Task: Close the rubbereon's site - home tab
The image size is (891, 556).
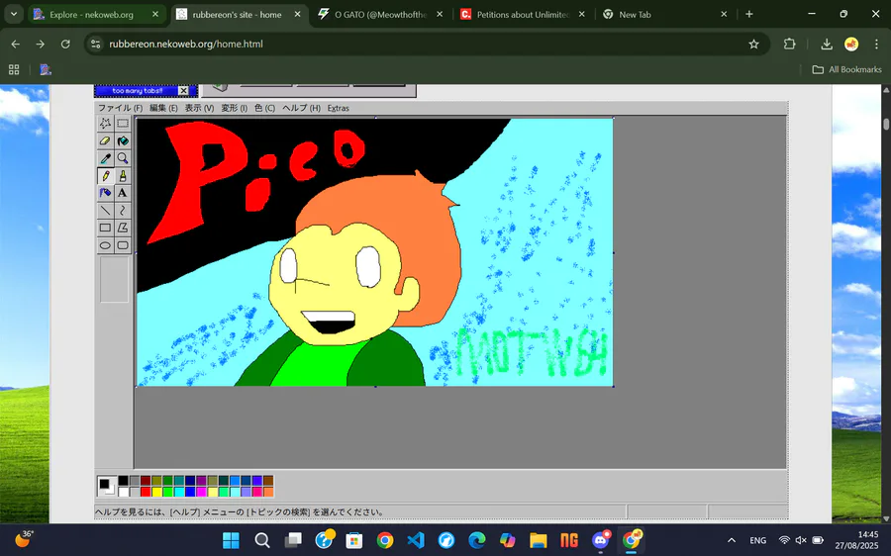Action: pos(297,15)
